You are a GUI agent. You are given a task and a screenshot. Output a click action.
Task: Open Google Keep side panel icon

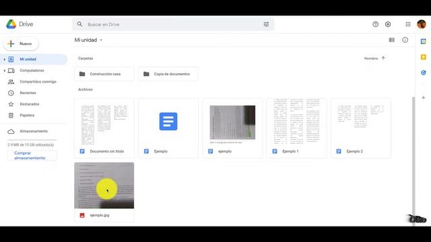(424, 57)
